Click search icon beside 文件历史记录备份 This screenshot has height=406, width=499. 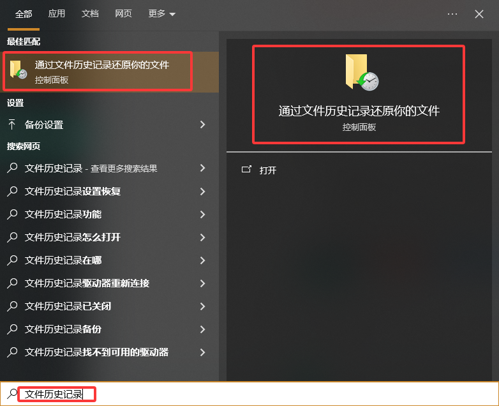[12, 329]
